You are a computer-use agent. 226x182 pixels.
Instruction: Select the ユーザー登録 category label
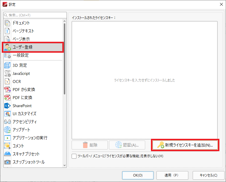22,47
